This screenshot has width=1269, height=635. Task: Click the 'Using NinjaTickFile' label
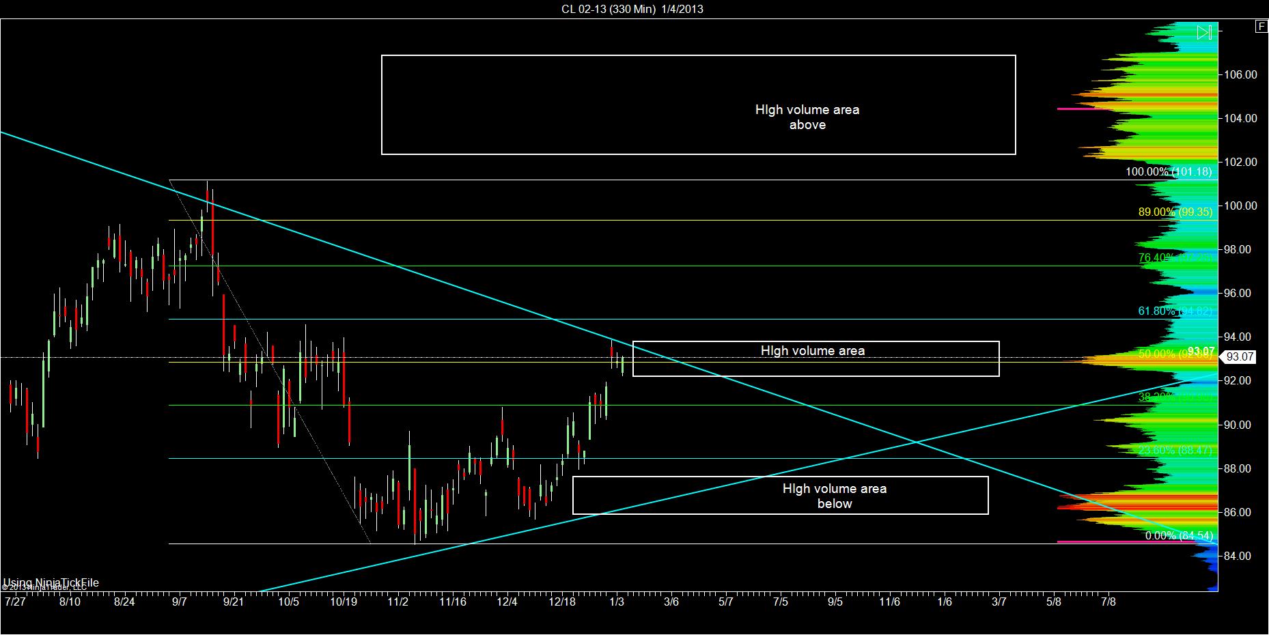pyautogui.click(x=51, y=582)
